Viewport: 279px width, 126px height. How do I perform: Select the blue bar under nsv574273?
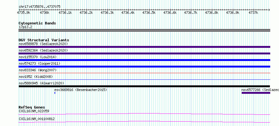tap(144, 67)
